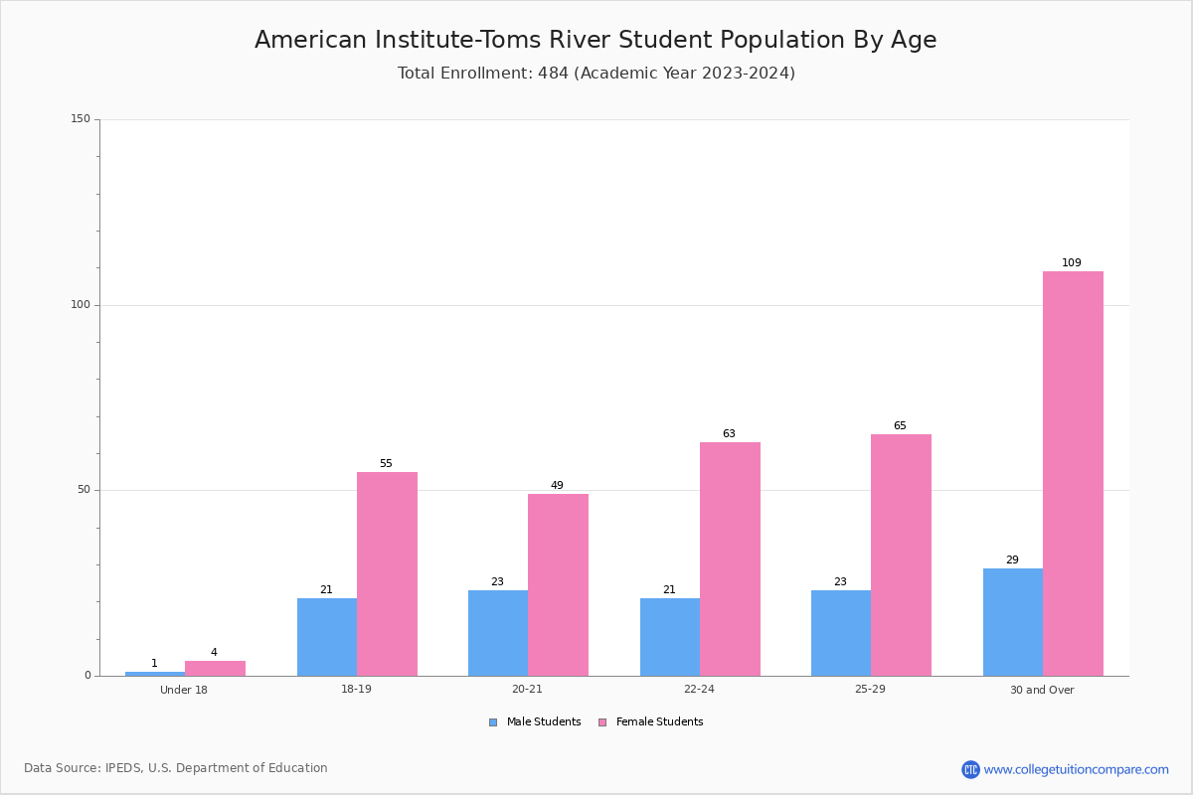Select the female 25-29 bar labeled 65
1193x795 pixels.
pyautogui.click(x=901, y=556)
